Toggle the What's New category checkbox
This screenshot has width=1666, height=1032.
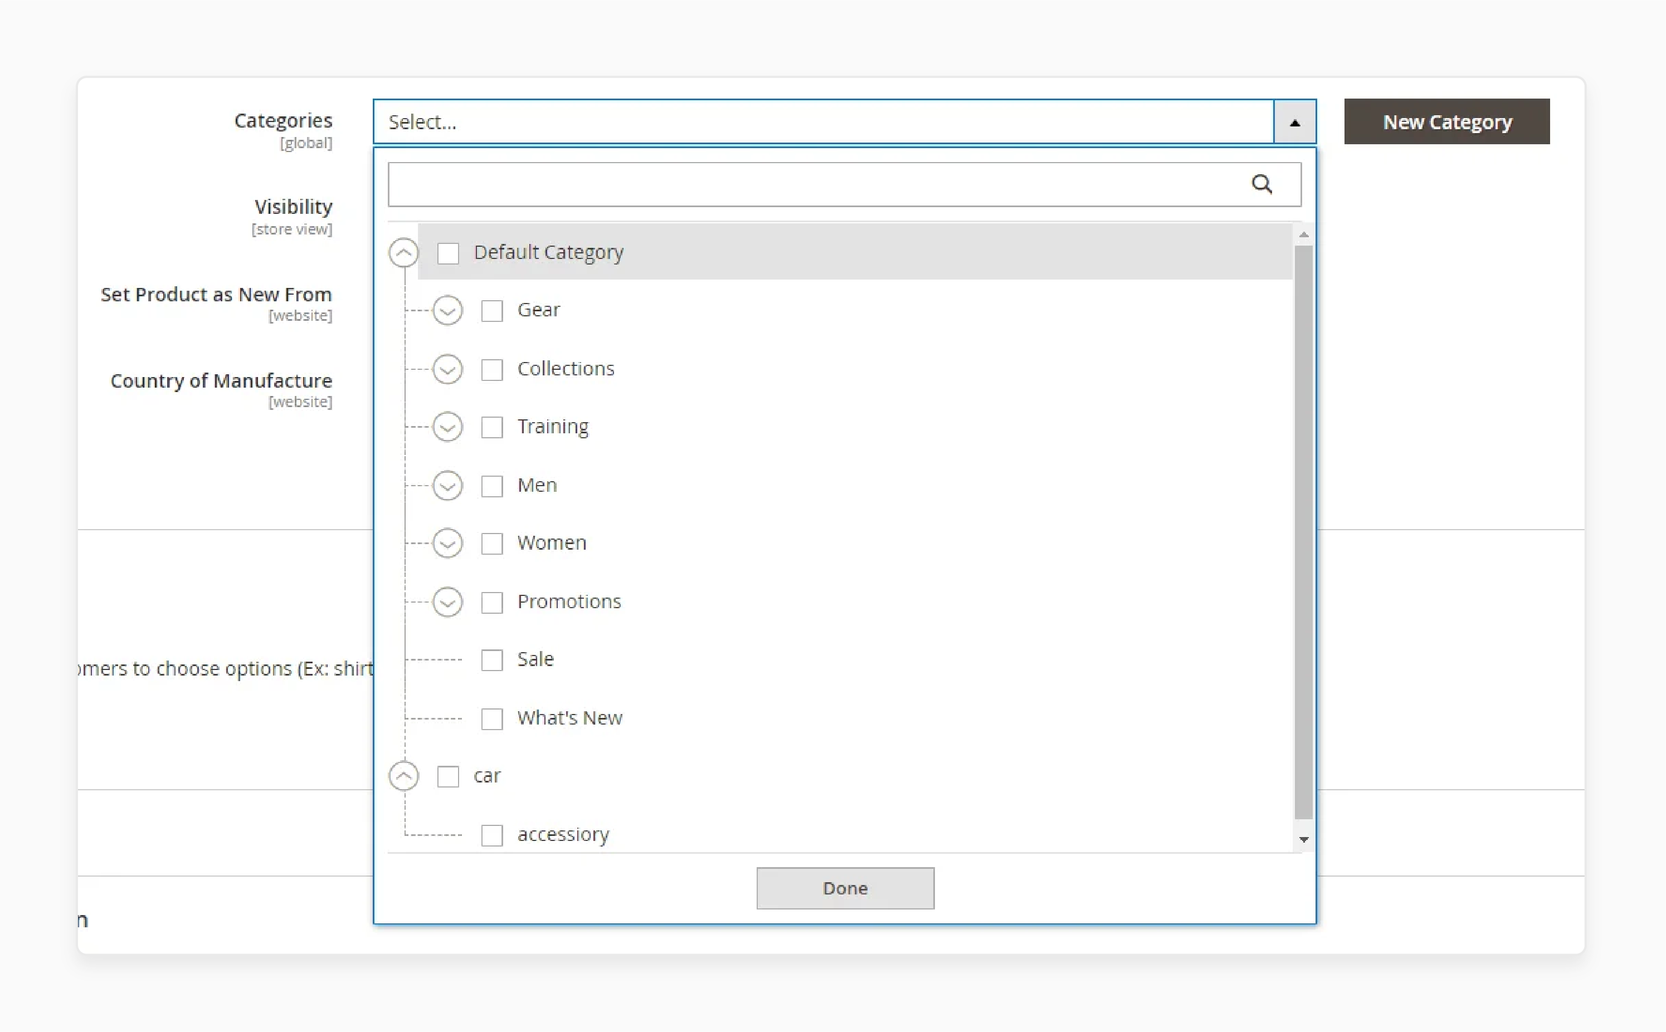(x=491, y=717)
